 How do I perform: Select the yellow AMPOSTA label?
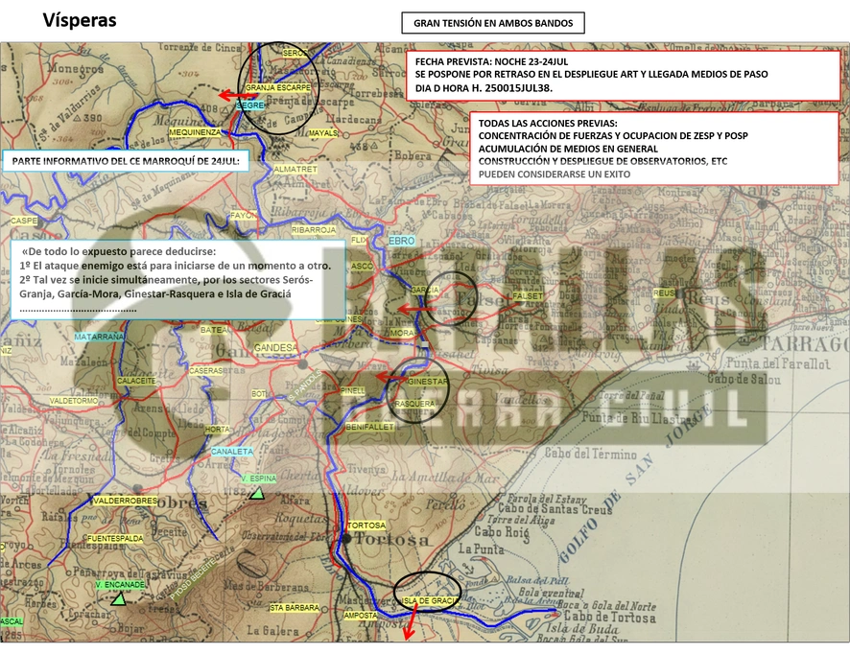click(361, 616)
